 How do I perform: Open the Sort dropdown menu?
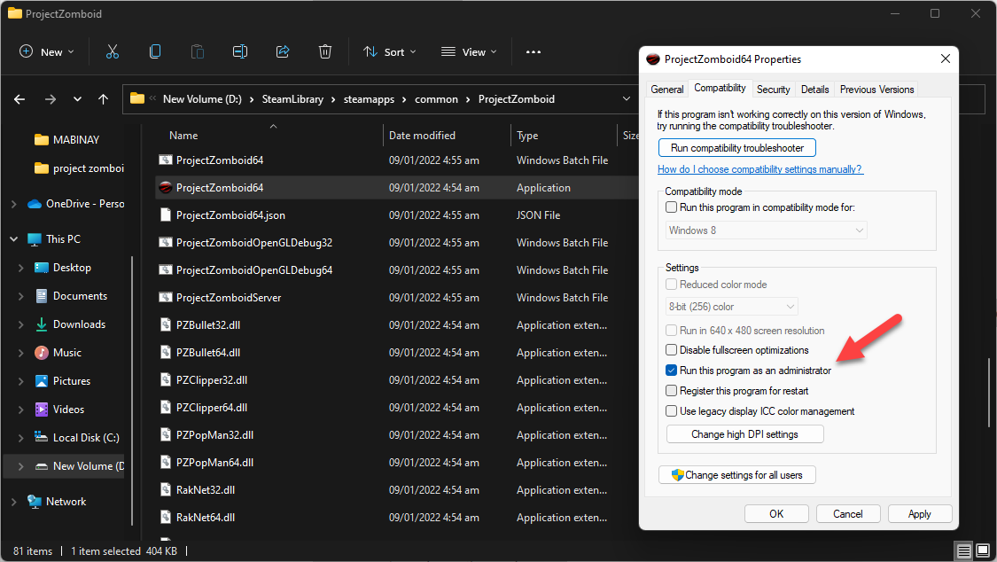click(x=389, y=52)
